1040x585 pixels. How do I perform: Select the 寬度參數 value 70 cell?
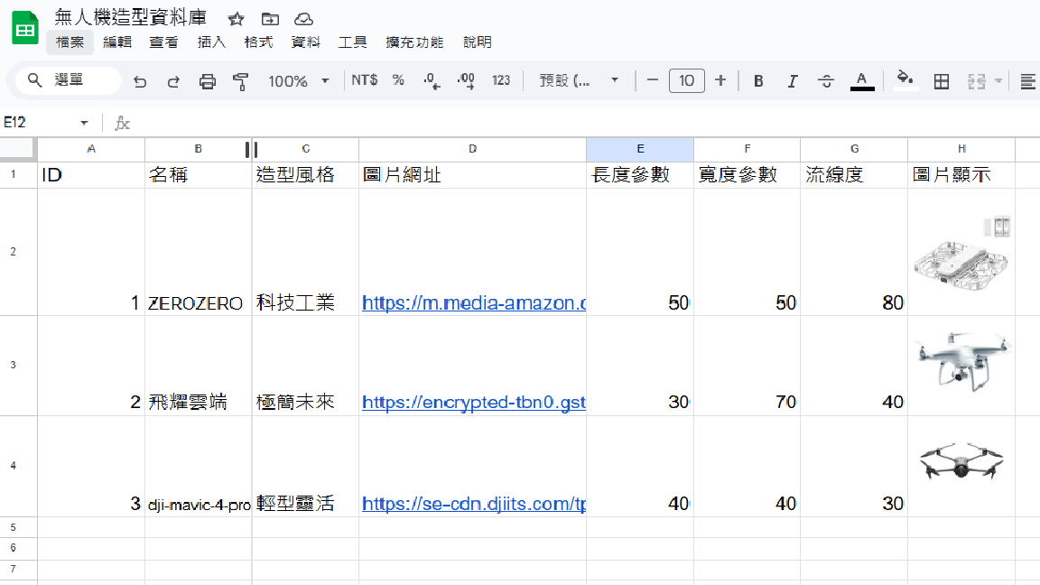pyautogui.click(x=747, y=366)
